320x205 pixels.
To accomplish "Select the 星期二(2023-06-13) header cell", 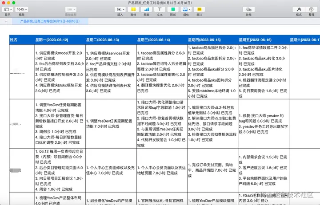I will pyautogui.click(x=111, y=40).
